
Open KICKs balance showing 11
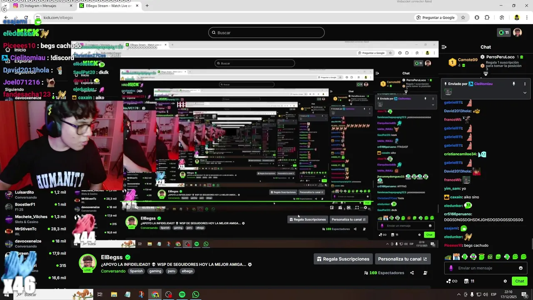click(503, 32)
